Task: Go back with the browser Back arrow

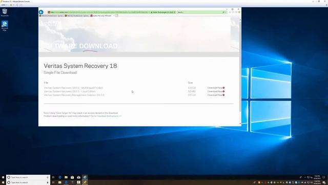Action: tap(41, 12)
